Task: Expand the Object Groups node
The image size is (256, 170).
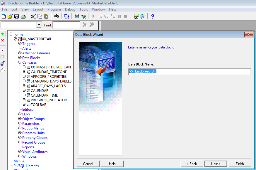Action: pos(20,119)
